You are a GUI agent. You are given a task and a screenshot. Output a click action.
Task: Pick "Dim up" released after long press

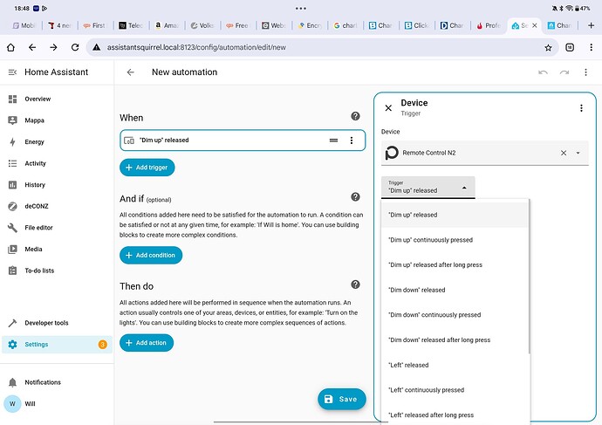tap(434, 264)
